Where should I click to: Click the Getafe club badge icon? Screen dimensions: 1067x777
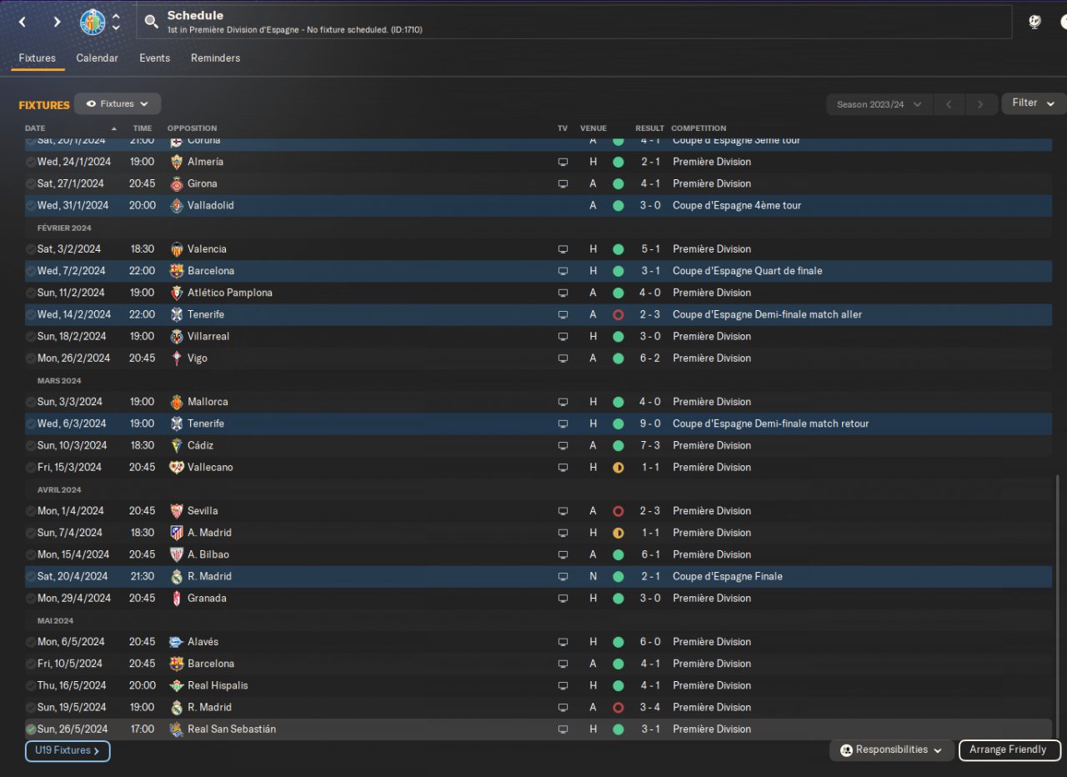(x=93, y=22)
